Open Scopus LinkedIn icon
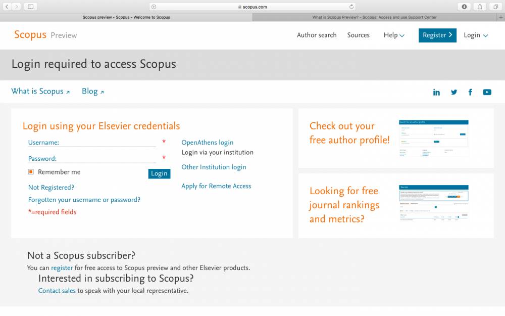This screenshot has height=316, width=505. click(x=436, y=93)
